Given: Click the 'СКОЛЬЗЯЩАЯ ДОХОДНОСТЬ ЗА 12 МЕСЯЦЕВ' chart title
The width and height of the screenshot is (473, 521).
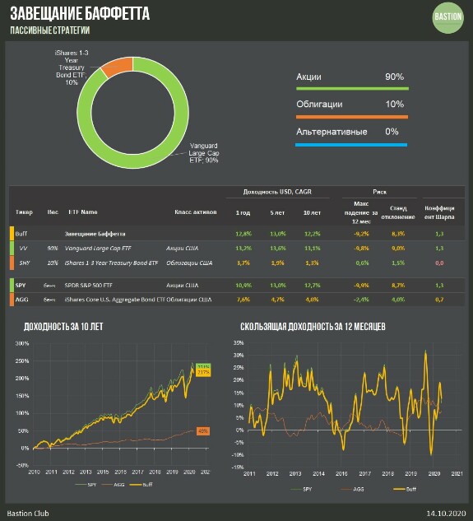Looking at the screenshot, I should pyautogui.click(x=313, y=327).
